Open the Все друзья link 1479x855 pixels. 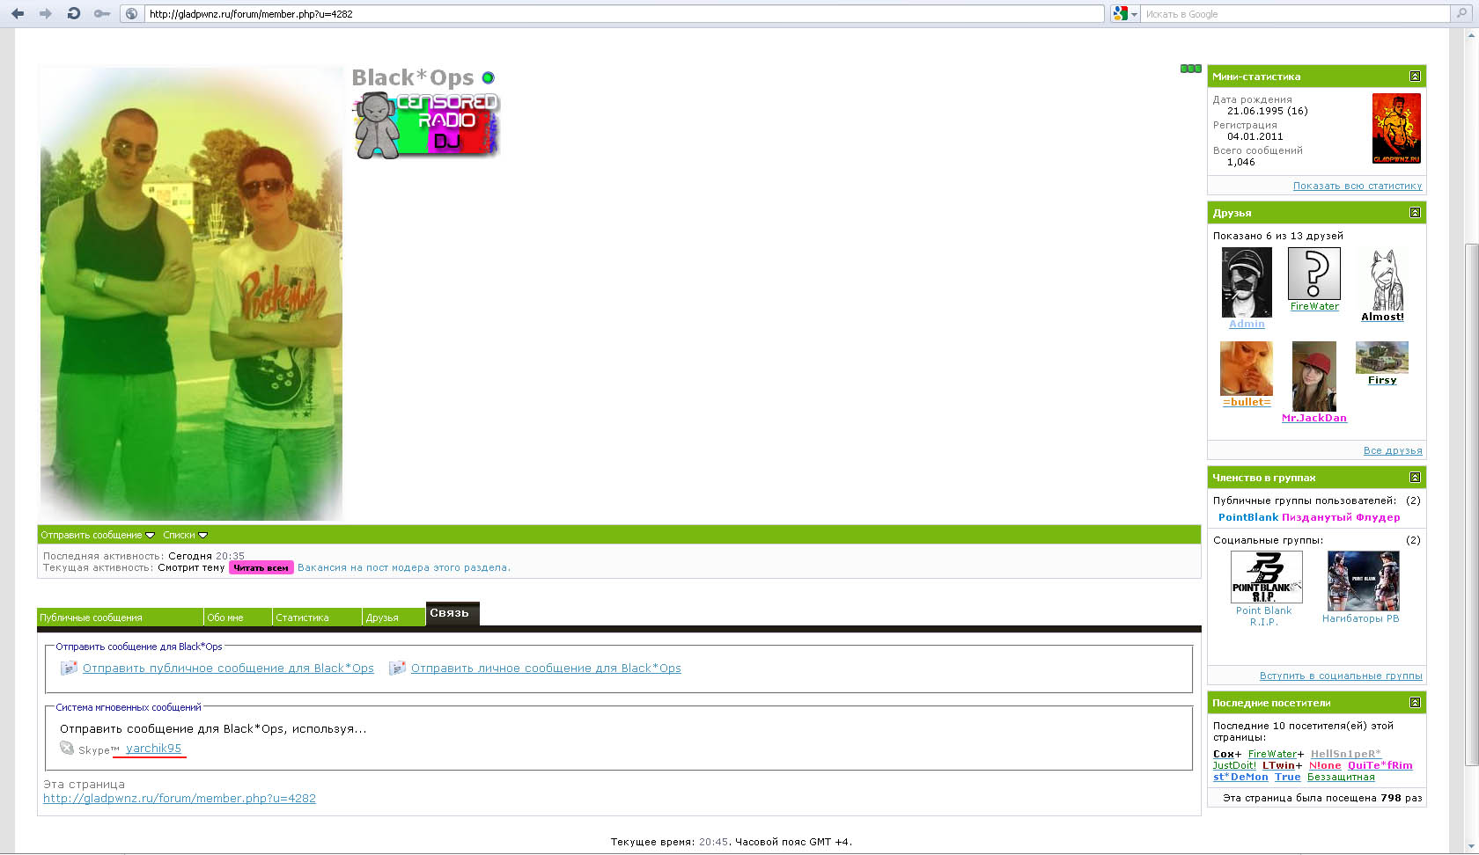point(1393,450)
